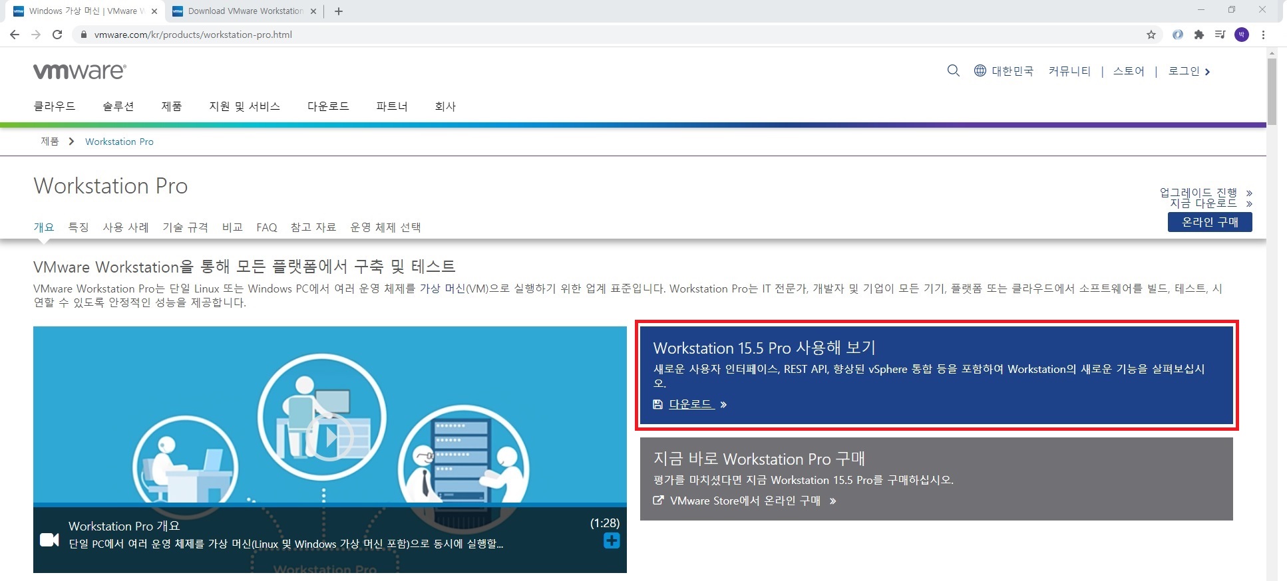
Task: Click the browser back arrow
Action: [15, 35]
